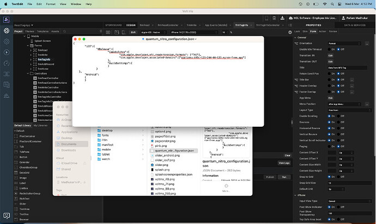Click the run/play sidebar icon

coord(7,52)
